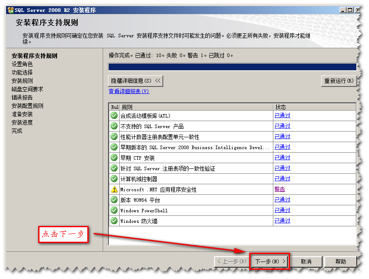
Task: Select 安装进度 step in left pane
Action: click(22, 122)
